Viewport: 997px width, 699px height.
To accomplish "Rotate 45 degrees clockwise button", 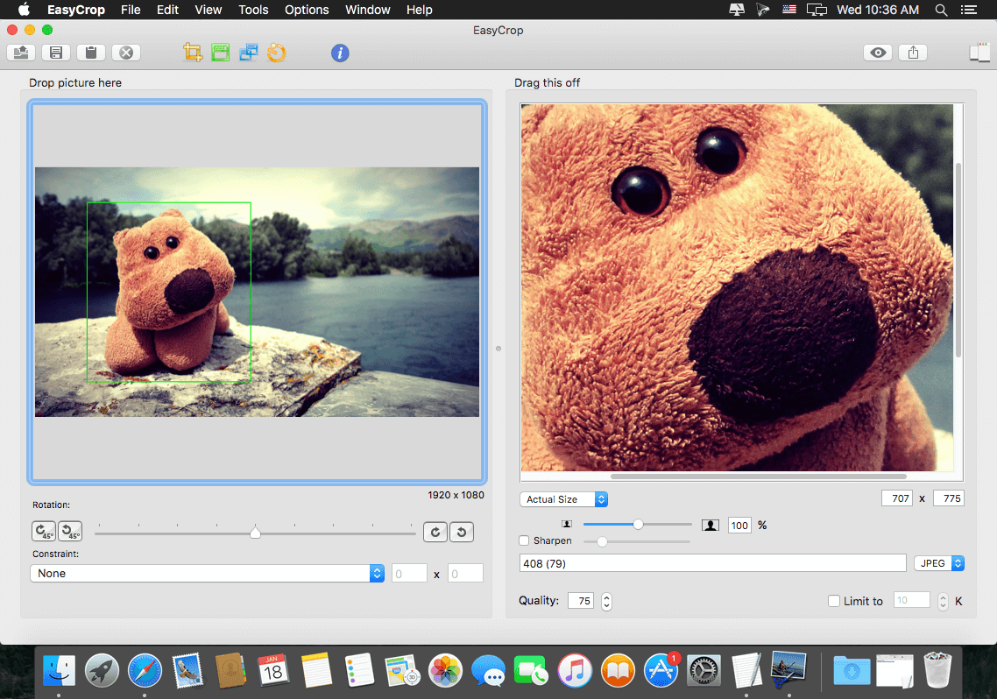I will 44,531.
